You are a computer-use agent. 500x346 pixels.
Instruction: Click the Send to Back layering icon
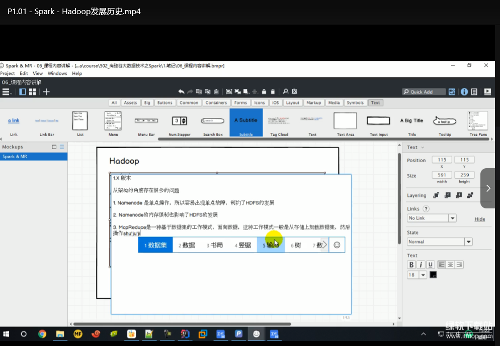click(470, 195)
